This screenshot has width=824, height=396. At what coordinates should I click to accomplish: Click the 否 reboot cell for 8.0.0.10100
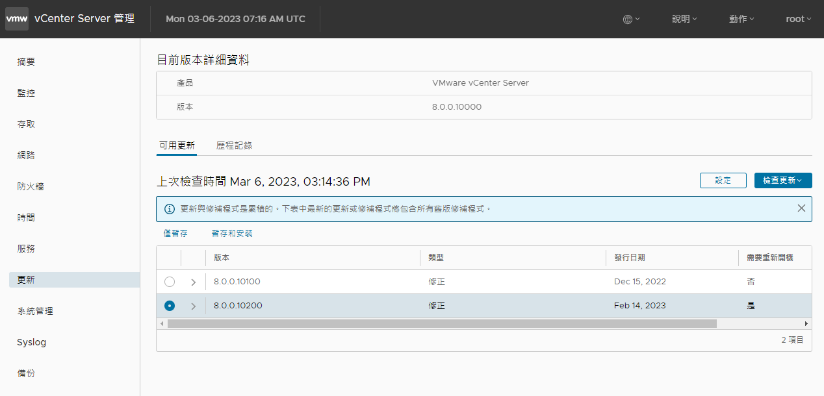[x=751, y=282]
